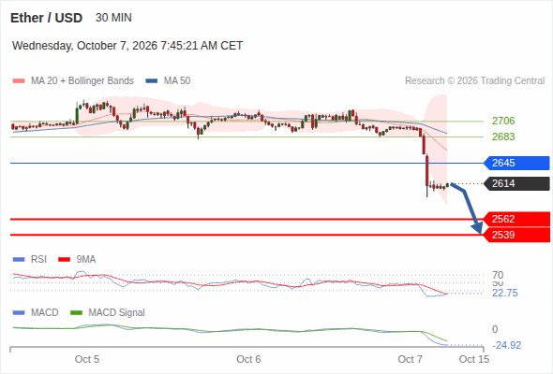Click the Ether / USD chart title
Image resolution: width=553 pixels, height=374 pixels.
coord(46,18)
